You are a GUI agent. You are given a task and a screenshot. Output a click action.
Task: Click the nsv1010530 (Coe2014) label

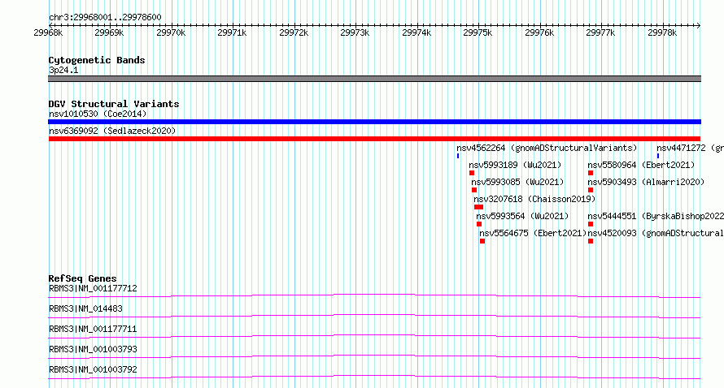[98, 114]
